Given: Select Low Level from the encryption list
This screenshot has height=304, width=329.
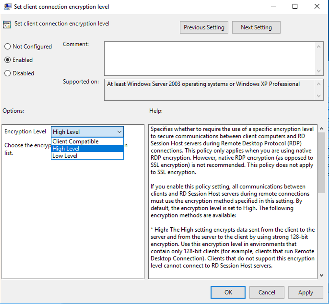Looking at the screenshot, I should [64, 156].
